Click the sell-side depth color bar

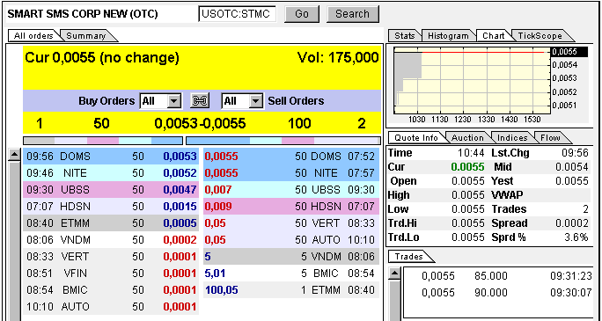283,141
